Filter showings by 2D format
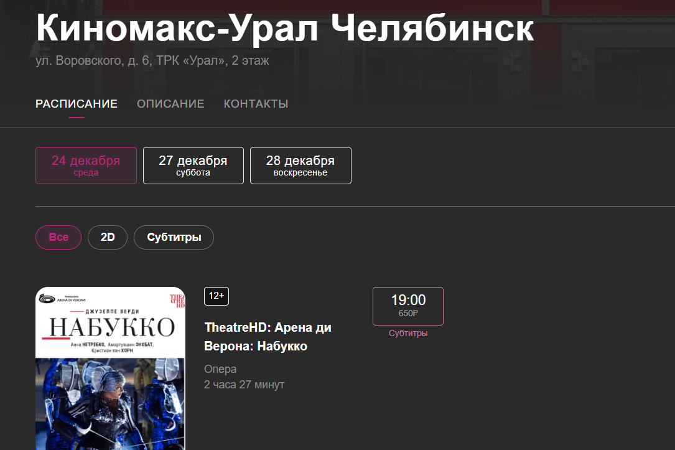This screenshot has width=675, height=450. click(108, 237)
